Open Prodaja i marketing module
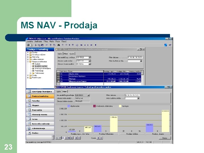 coord(40,96)
